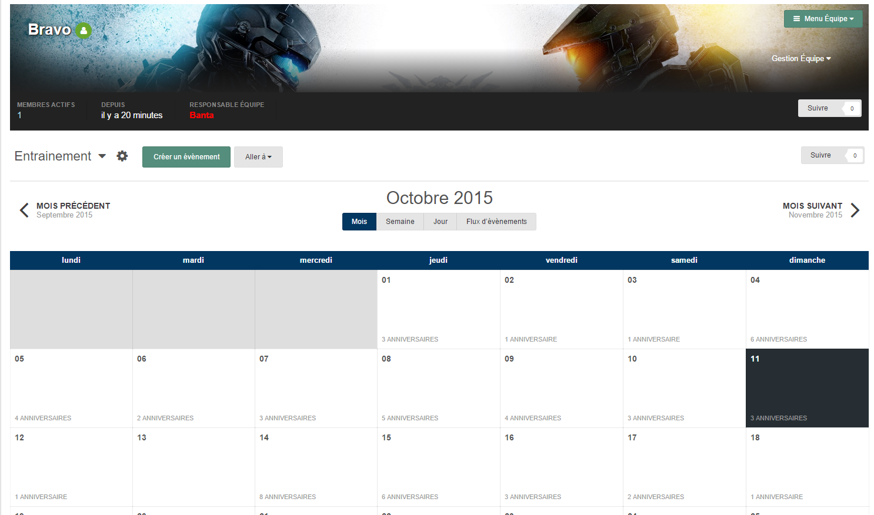This screenshot has width=874, height=515.
Task: Click the follower count in calendar Suivre
Action: (855, 155)
